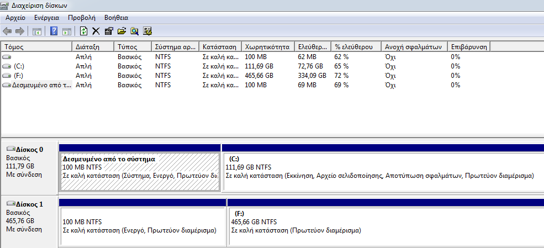Open the Προβολή menu
Viewport: 544px width, 248px height.
click(82, 18)
